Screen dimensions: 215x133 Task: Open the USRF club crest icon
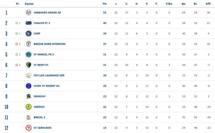coord(28,34)
